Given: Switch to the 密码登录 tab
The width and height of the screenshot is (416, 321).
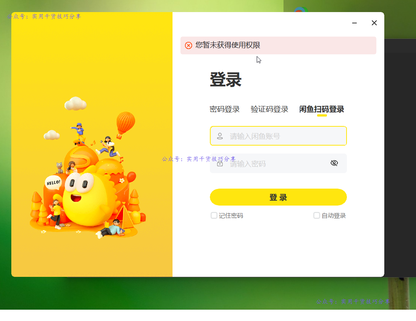Looking at the screenshot, I should (x=225, y=109).
